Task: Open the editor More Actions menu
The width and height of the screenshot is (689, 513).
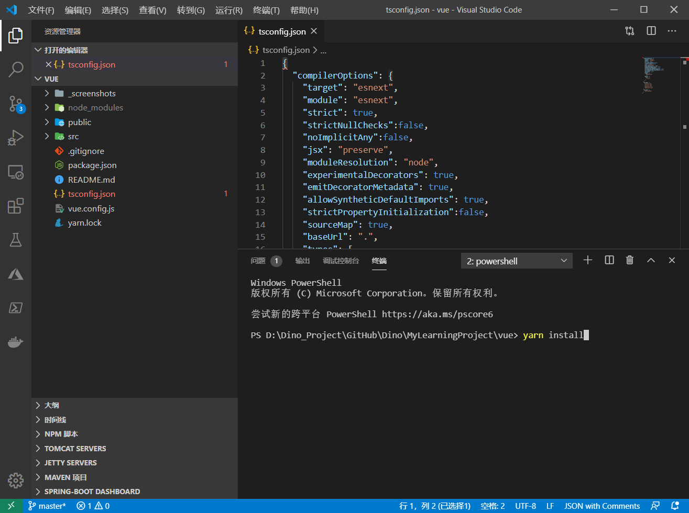Action: [x=672, y=31]
